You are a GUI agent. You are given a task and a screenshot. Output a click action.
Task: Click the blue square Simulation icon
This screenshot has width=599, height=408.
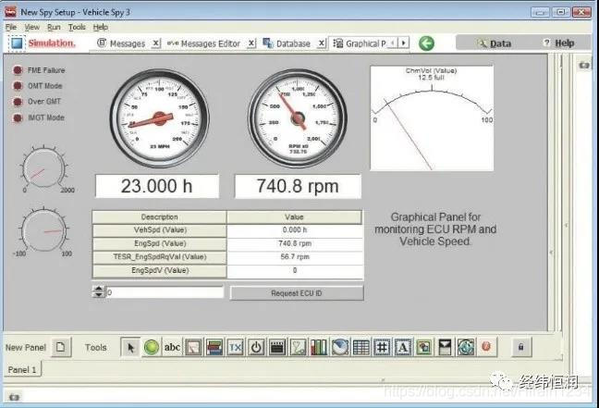click(x=17, y=43)
